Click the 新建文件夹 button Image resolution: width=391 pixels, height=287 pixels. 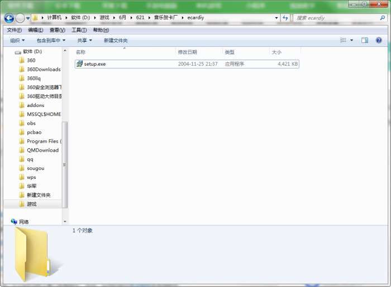click(x=116, y=40)
